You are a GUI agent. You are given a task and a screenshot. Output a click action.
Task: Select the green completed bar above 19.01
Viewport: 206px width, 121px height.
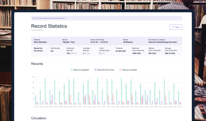pos(121,91)
